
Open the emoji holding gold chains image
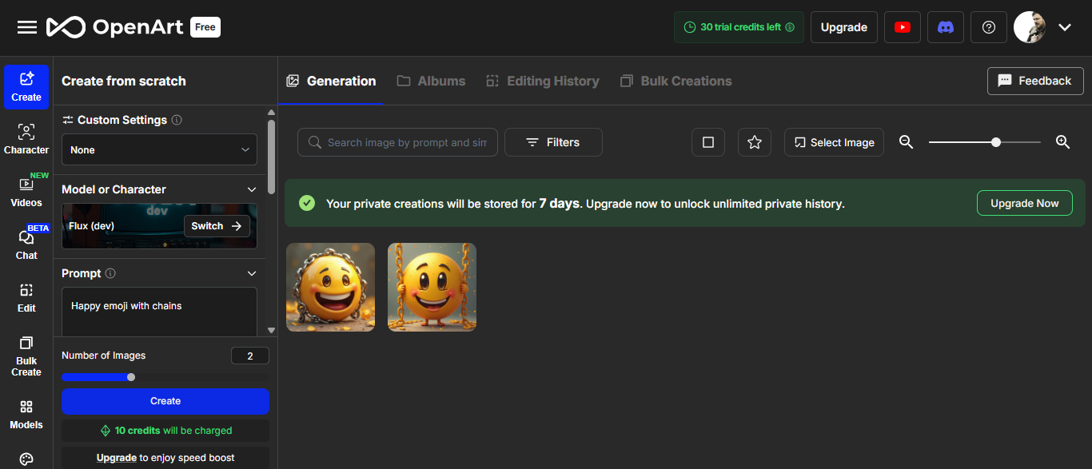432,287
